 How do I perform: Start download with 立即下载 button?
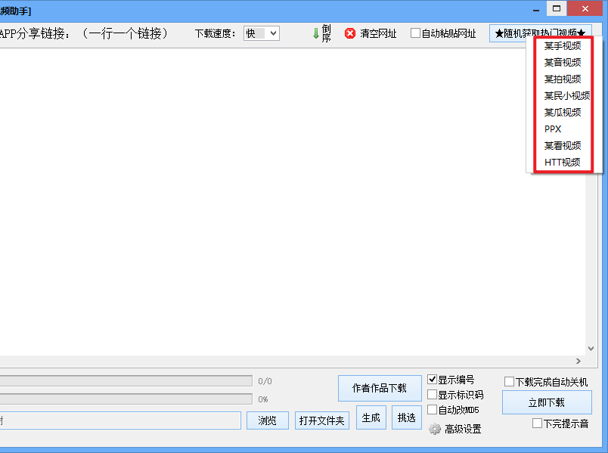[547, 402]
